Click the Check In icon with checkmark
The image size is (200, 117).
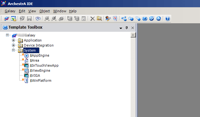point(54,19)
